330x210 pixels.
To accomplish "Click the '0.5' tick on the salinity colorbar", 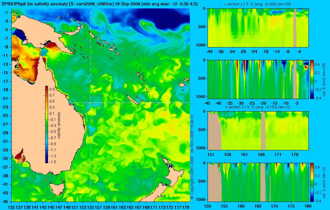I will [52, 101].
